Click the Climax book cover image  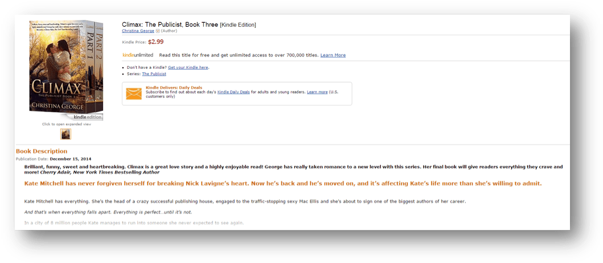pyautogui.click(x=66, y=67)
